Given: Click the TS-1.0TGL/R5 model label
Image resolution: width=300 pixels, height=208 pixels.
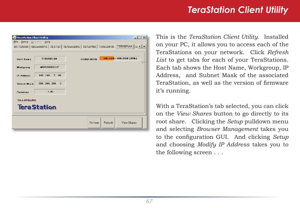Looking at the screenshot, I should tap(27, 100).
